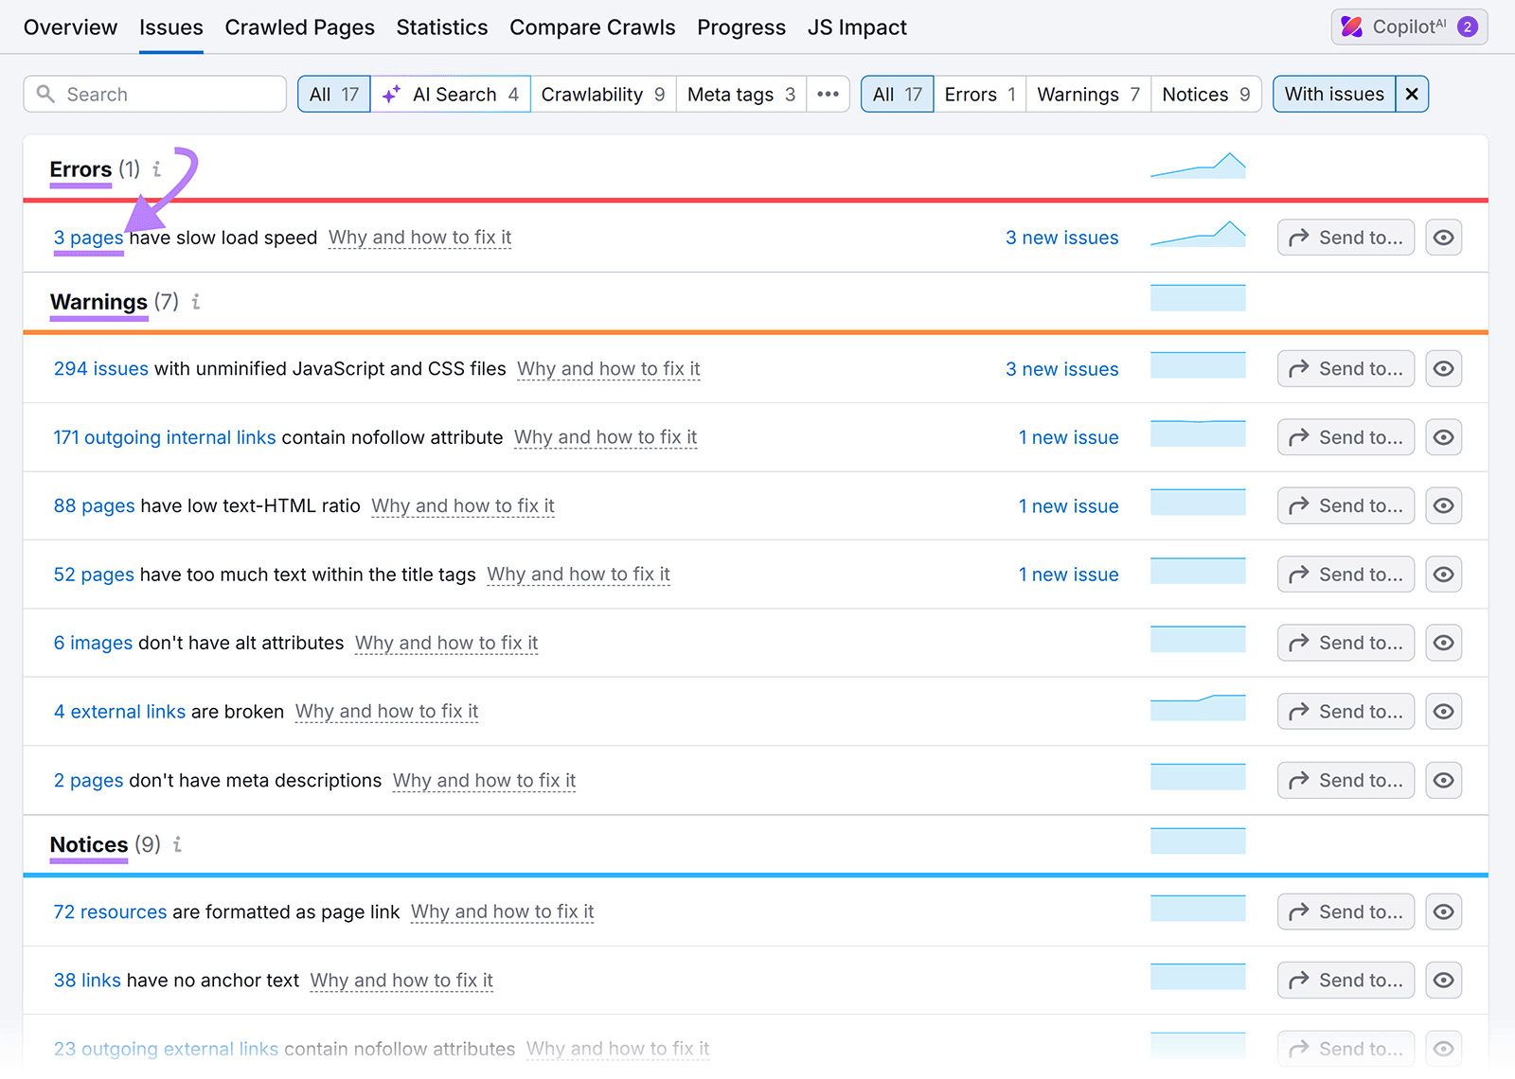Switch to the Crawled Pages tab
The height and width of the screenshot is (1079, 1515).
coord(299,27)
